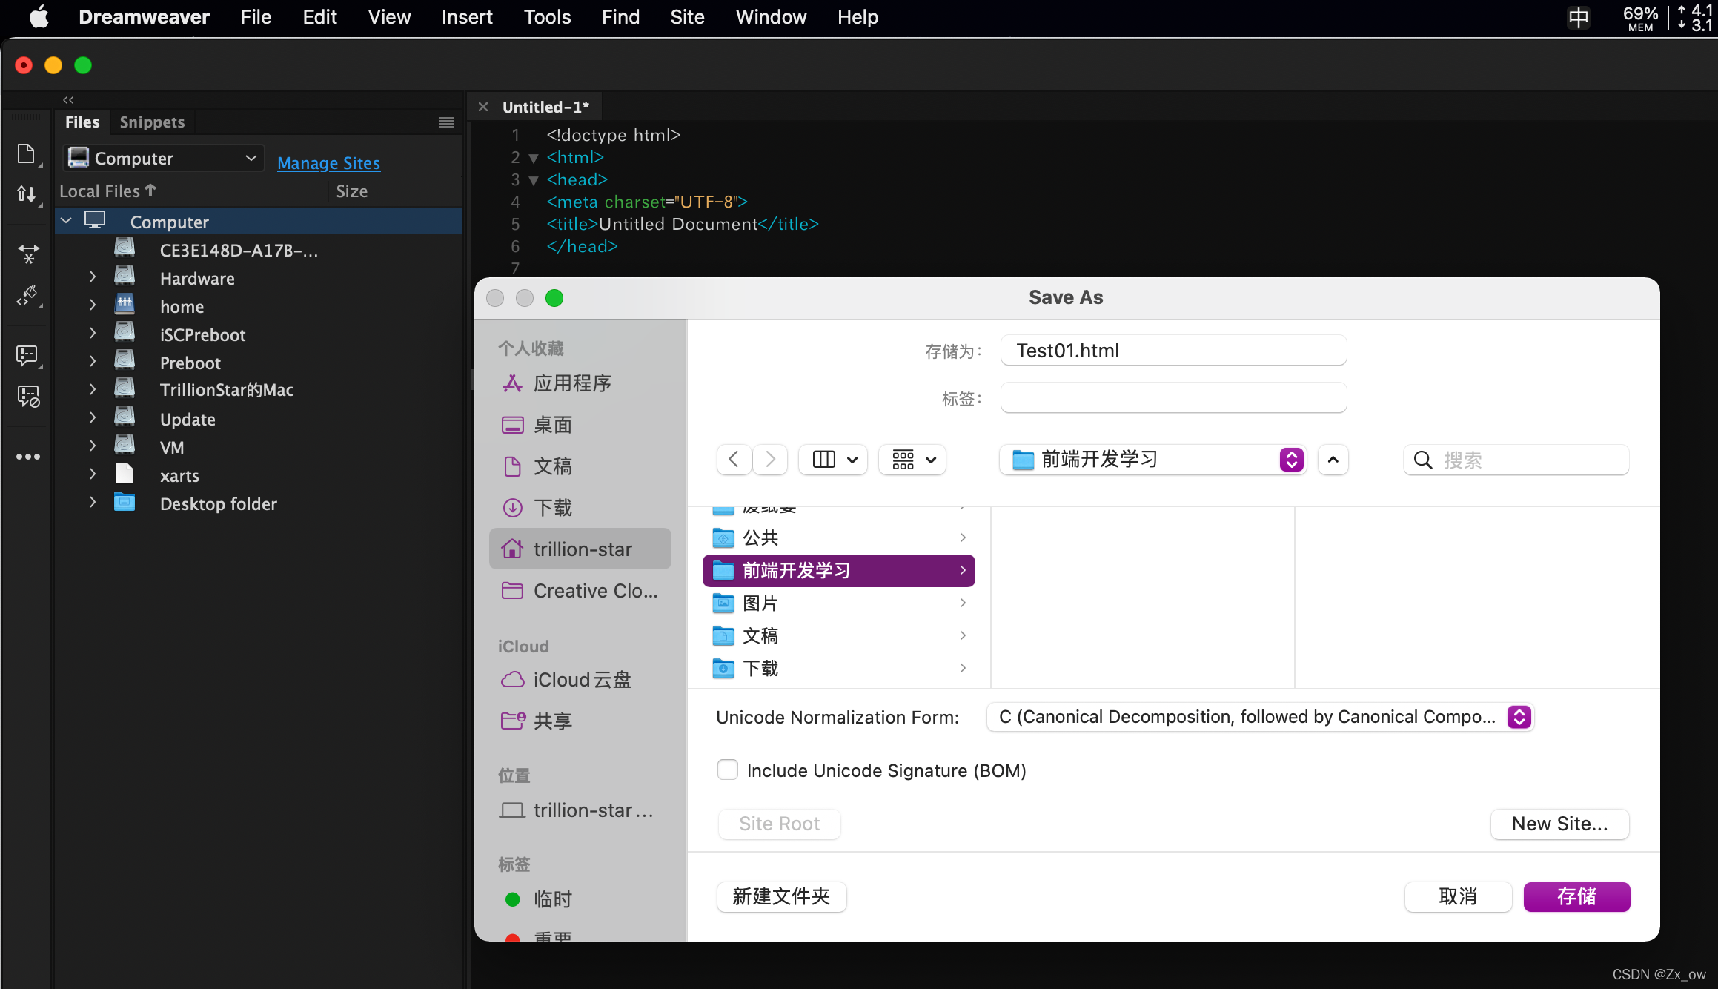Screen dimensions: 1718x989
Task: Enable Include Unicode Signature (BOM) checkbox
Action: tap(728, 770)
